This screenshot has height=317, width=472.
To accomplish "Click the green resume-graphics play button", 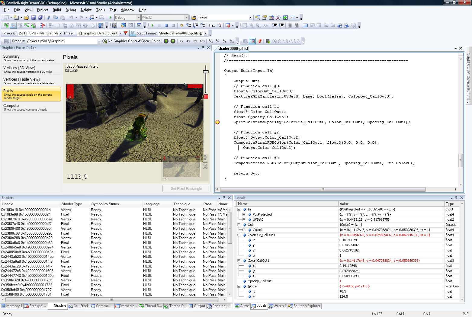I will click(x=166, y=41).
